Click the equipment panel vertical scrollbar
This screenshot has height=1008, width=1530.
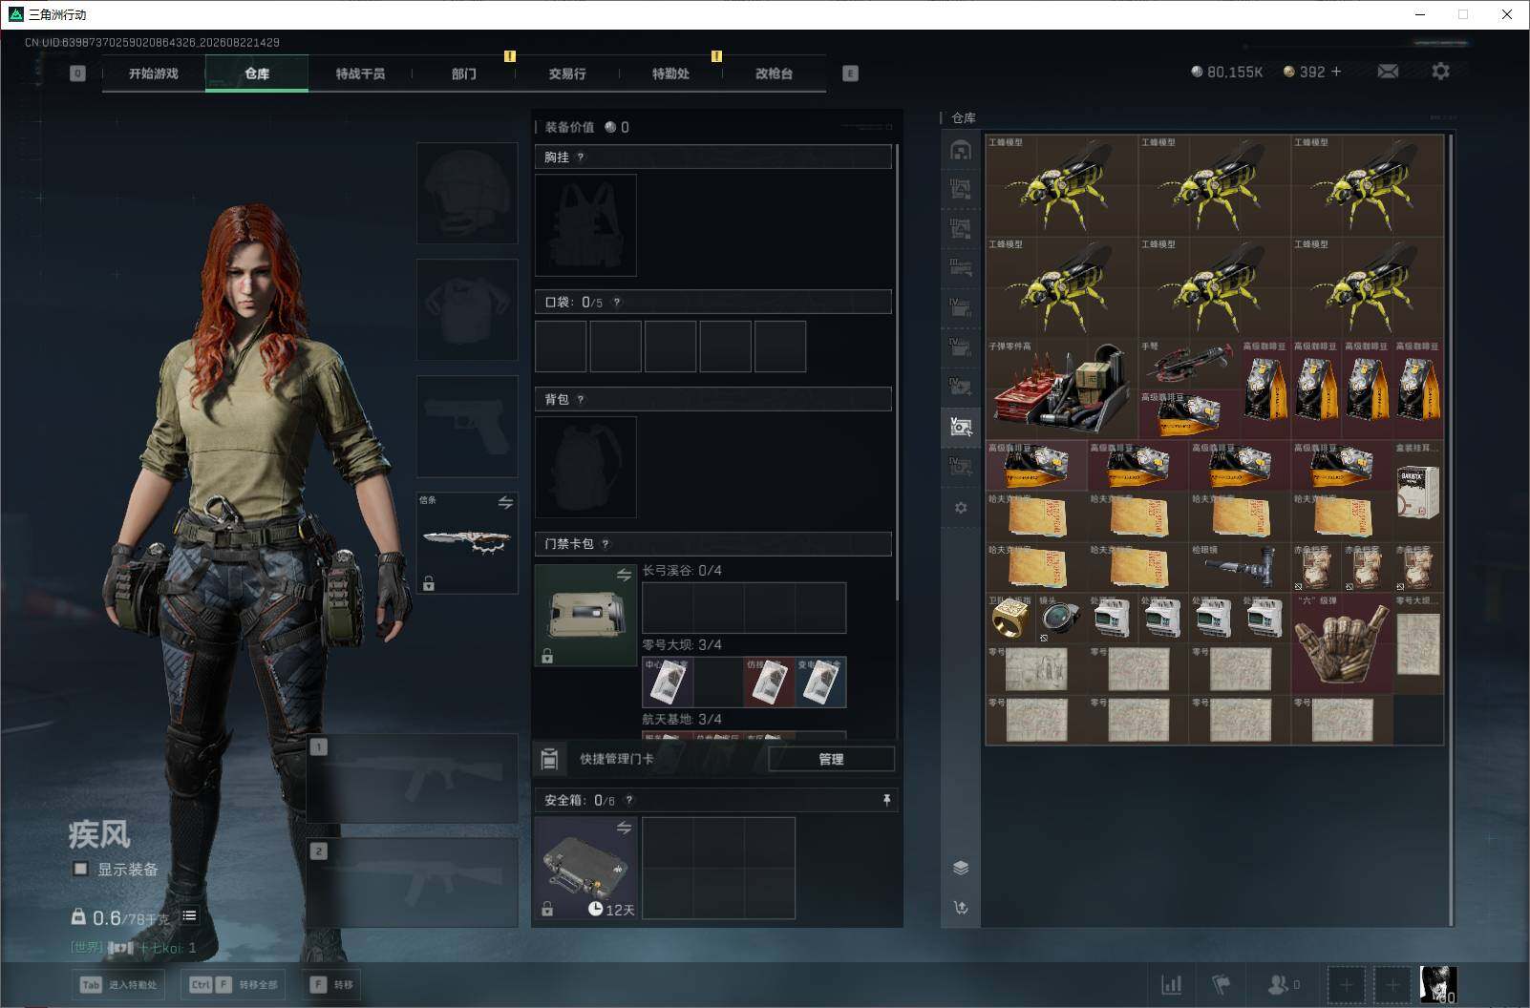pyautogui.click(x=898, y=372)
